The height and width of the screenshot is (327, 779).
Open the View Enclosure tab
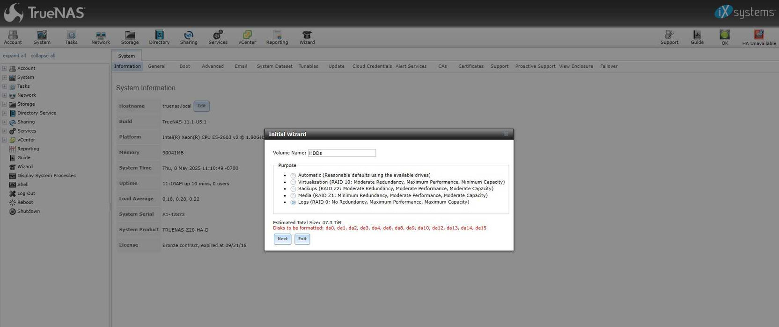[x=576, y=66]
